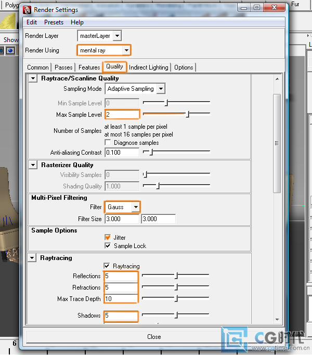Open the Edit menu
This screenshot has height=355, width=312.
(x=32, y=22)
